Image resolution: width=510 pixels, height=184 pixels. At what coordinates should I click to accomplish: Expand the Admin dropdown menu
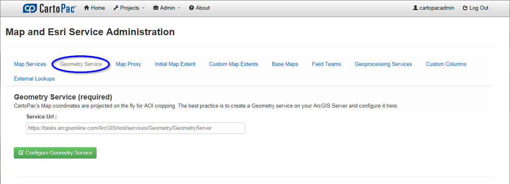167,8
